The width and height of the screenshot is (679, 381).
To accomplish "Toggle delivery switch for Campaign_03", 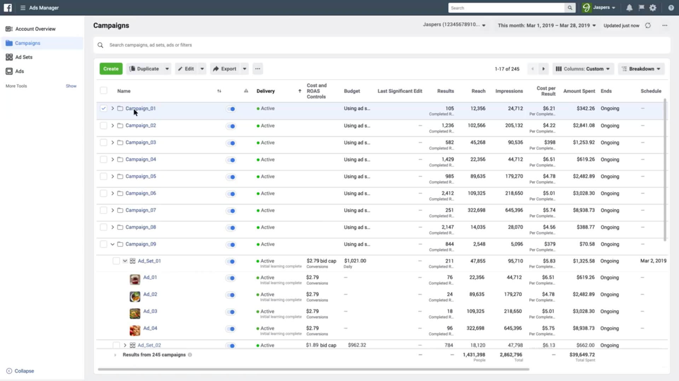I will point(232,143).
